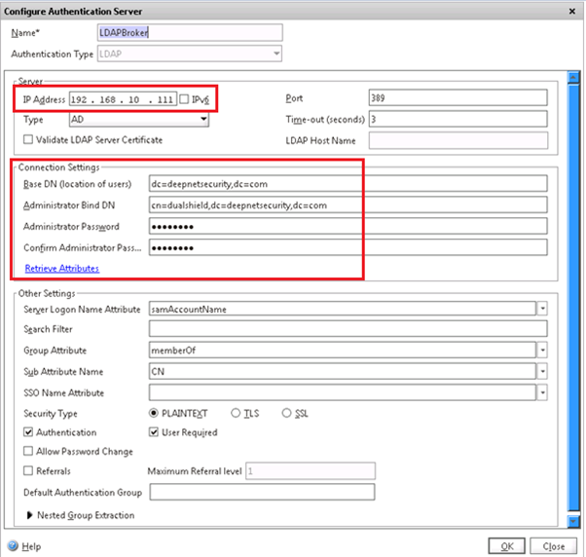Enable the Referrals checkbox
This screenshot has width=586, height=557.
coord(27,470)
